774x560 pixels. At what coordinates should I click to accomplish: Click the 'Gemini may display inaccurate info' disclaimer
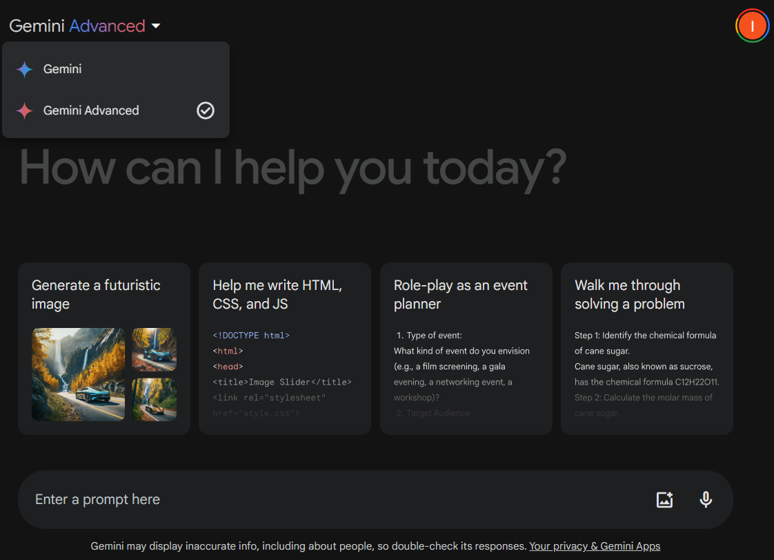tap(308, 546)
